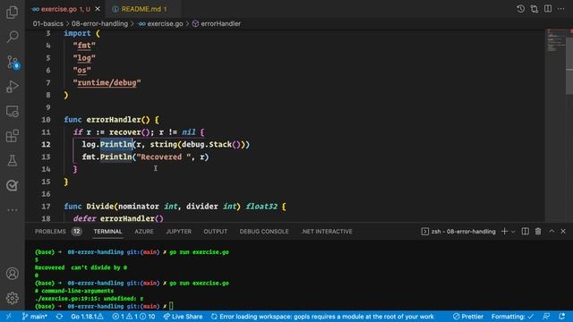The width and height of the screenshot is (573, 322).
Task: Click 01-basics breadcrumb
Action: pos(47,24)
